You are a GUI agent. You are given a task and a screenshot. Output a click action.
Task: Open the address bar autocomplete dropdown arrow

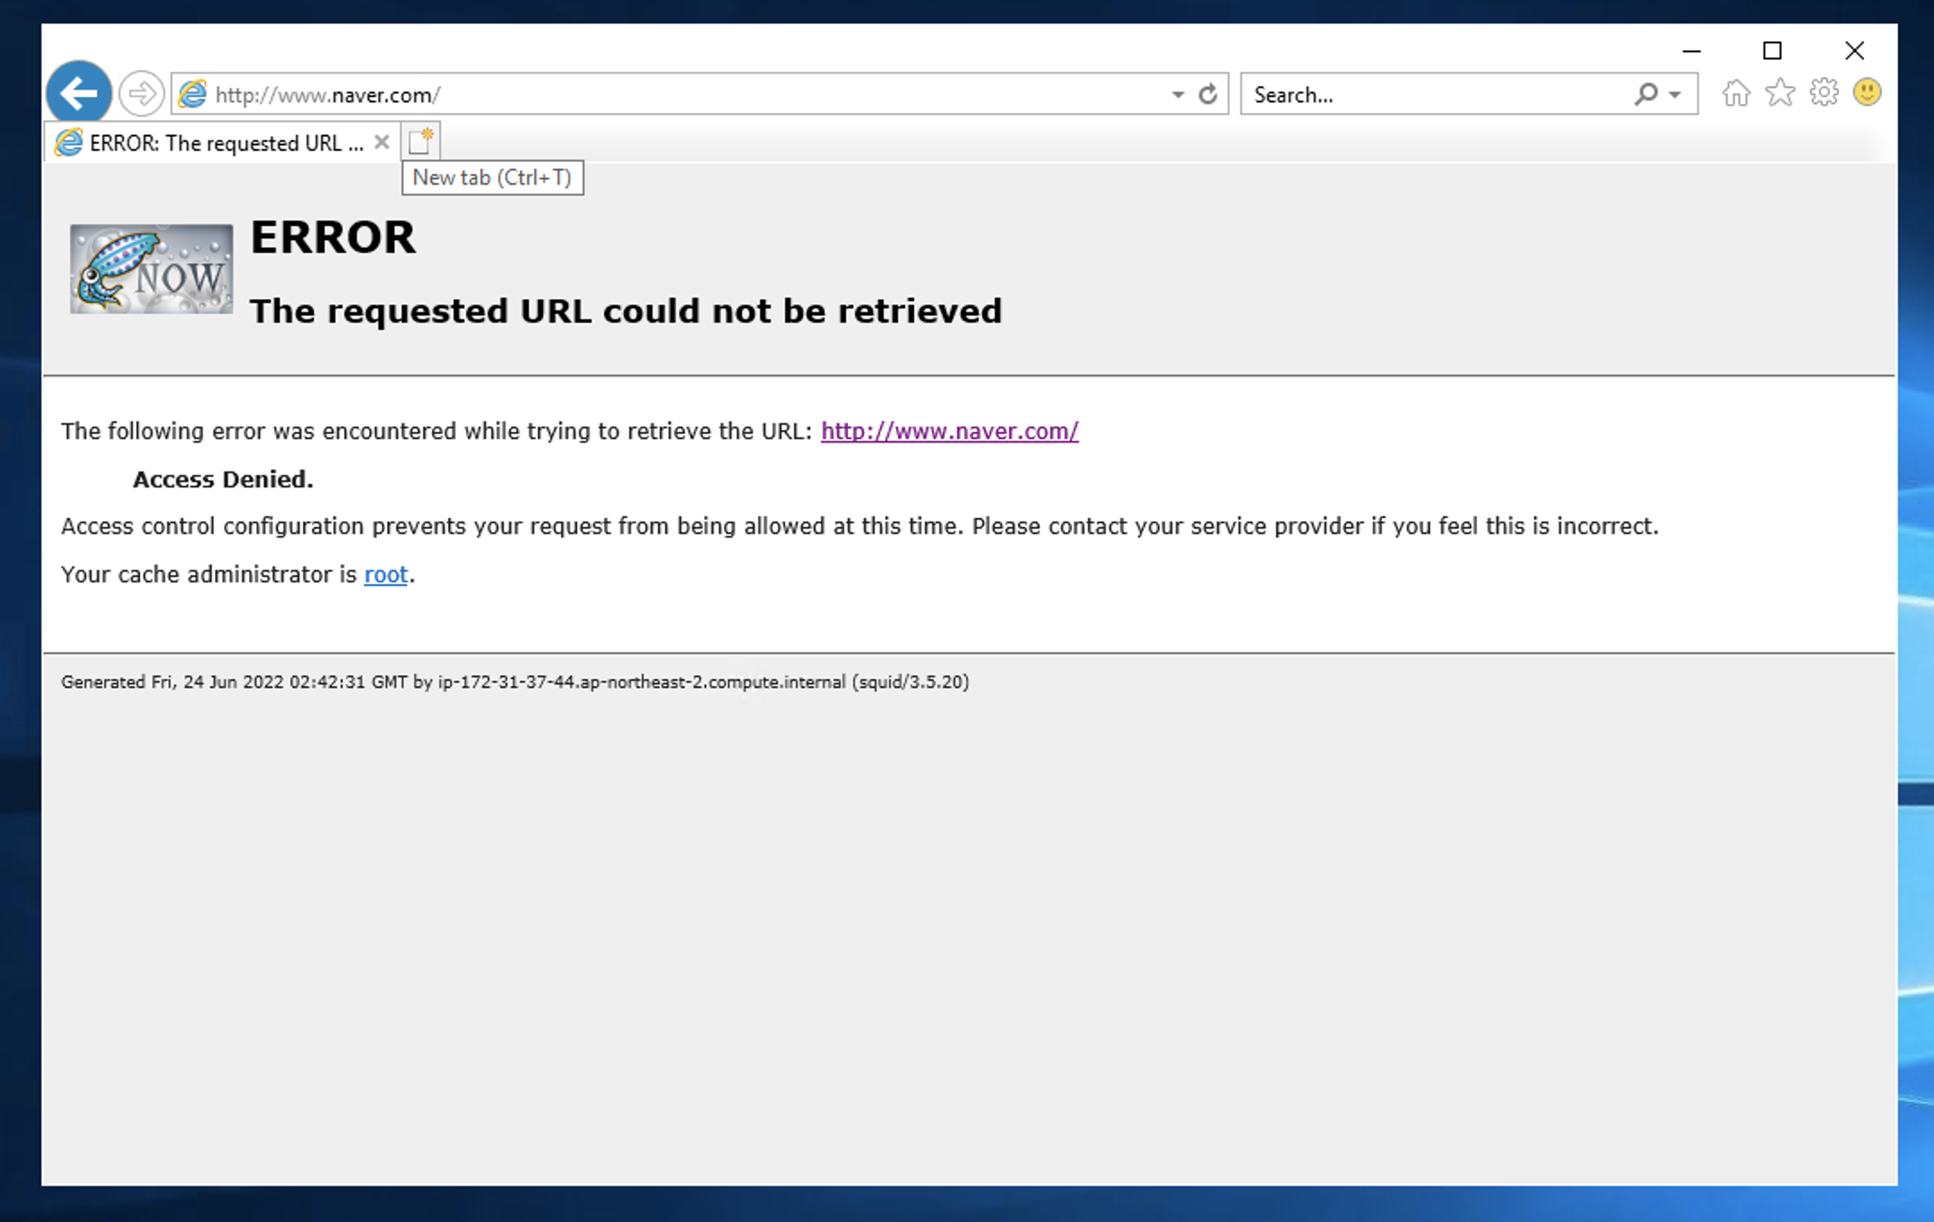click(1178, 94)
